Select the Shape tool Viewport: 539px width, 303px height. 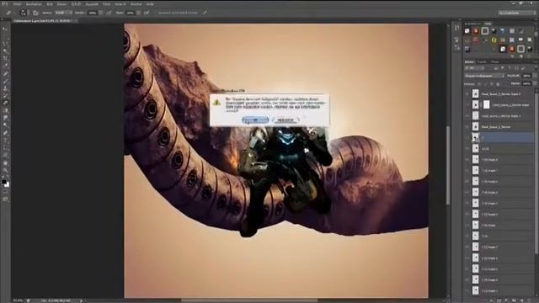(5, 155)
